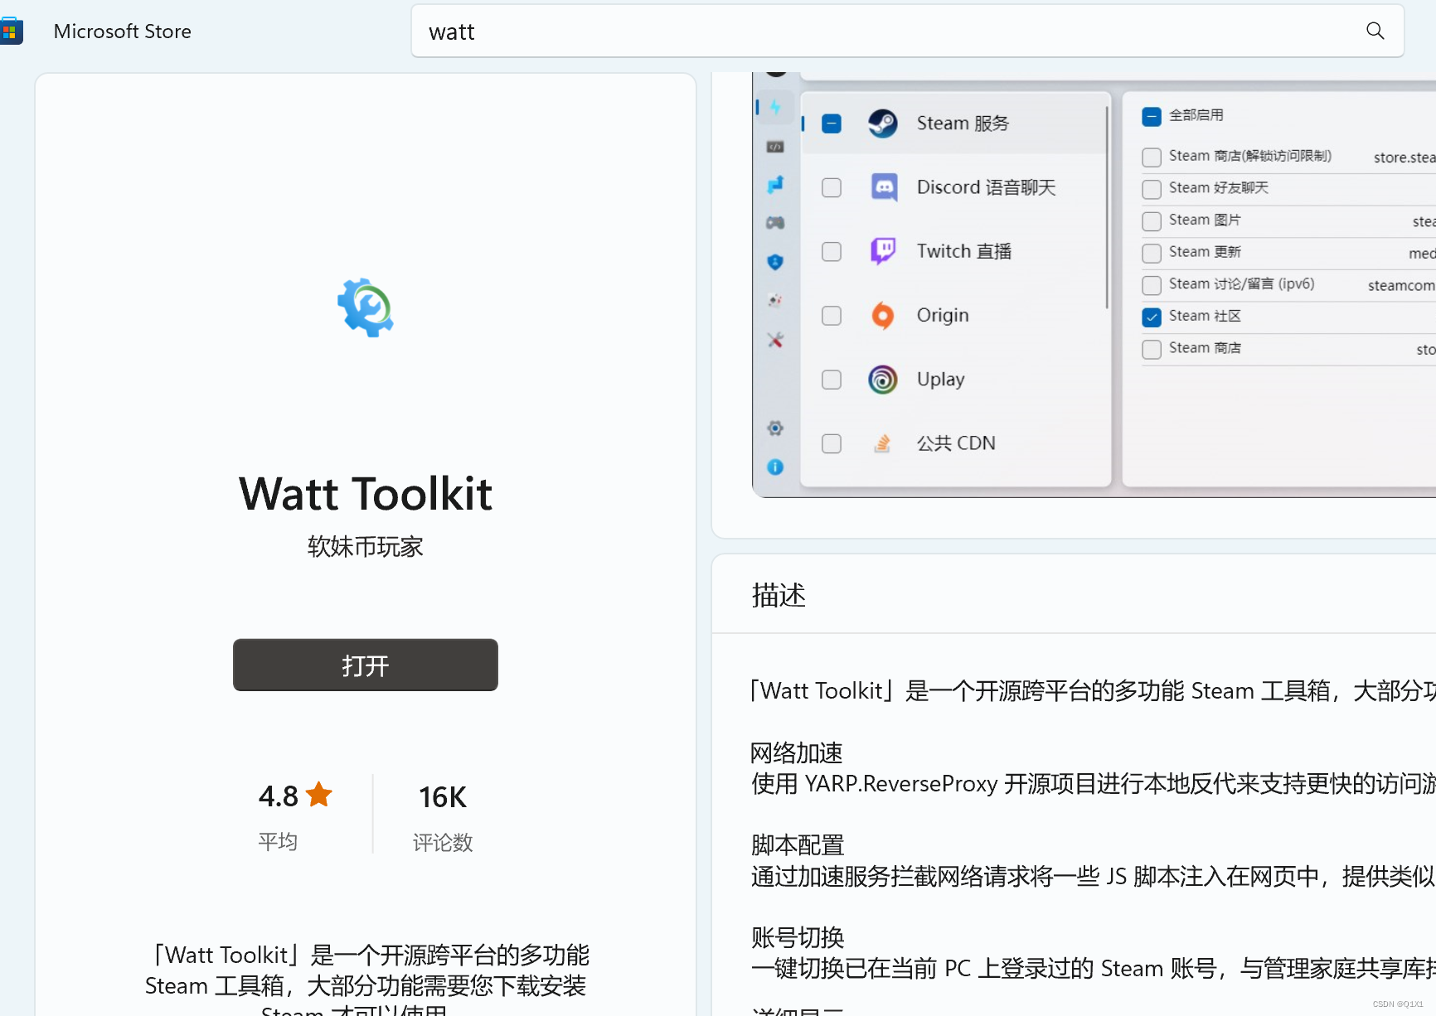Click the Watt Toolkit app title
Image resolution: width=1436 pixels, height=1016 pixels.
[366, 494]
